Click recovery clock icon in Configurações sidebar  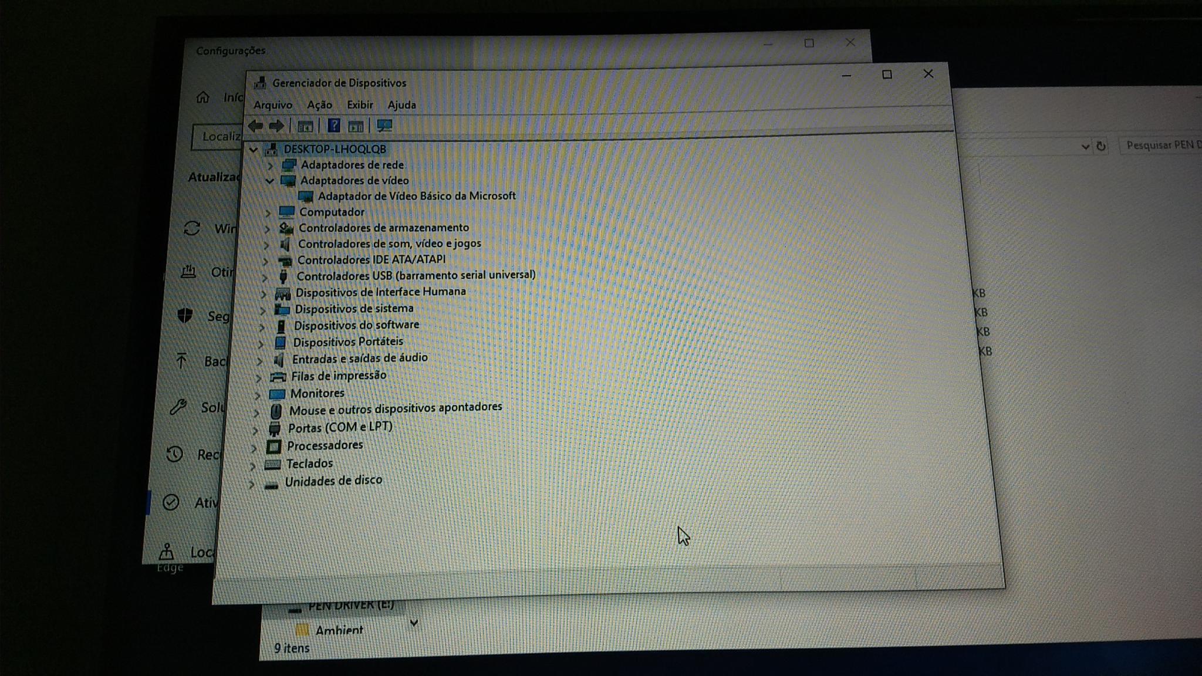174,454
